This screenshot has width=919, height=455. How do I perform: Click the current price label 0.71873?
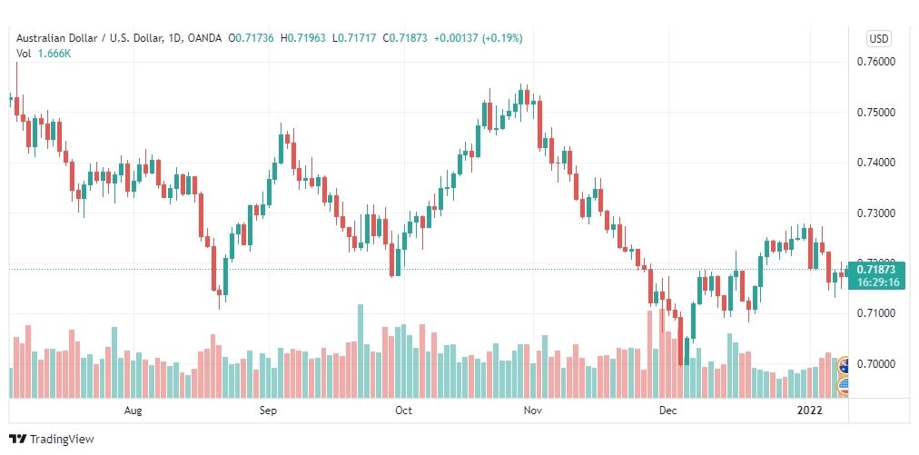pos(875,270)
